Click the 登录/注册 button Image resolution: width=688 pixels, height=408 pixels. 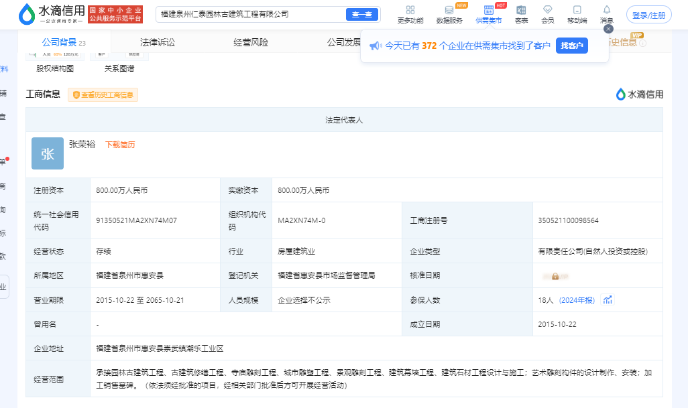pos(648,15)
